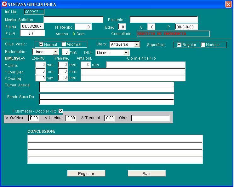Click the first Tumor. Anexial line

tap(106, 85)
